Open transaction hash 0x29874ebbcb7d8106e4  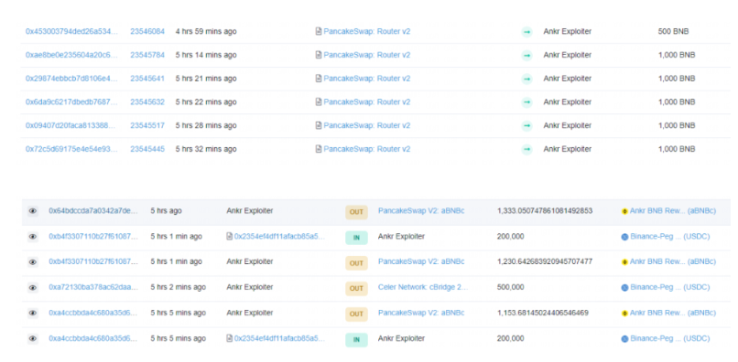[x=72, y=79]
